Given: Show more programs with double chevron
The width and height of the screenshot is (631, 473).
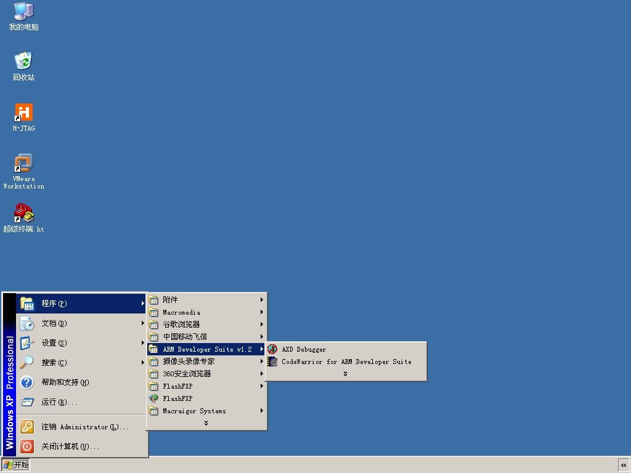Looking at the screenshot, I should click(206, 422).
